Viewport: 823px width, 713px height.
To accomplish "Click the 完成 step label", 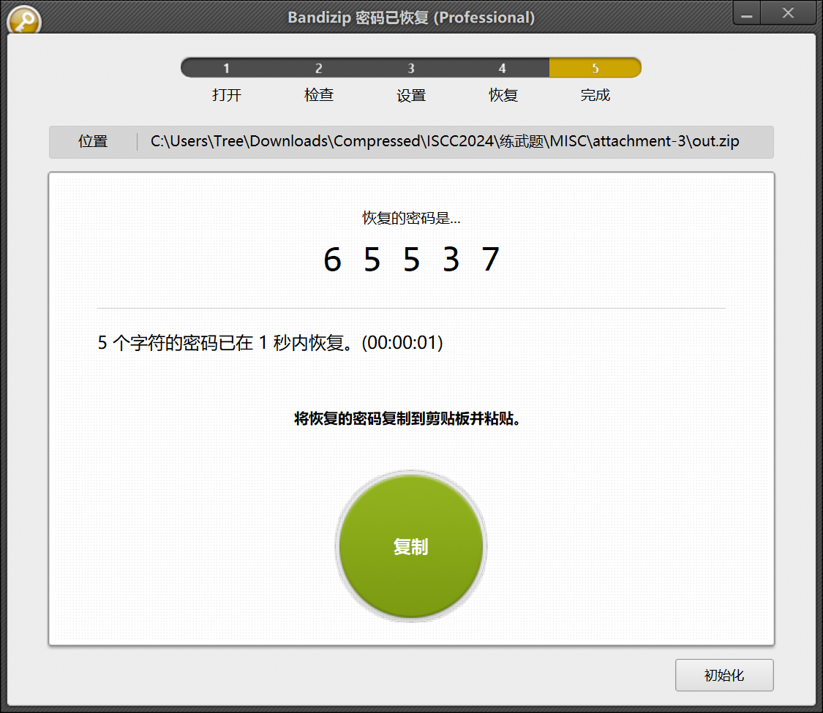I will 595,96.
